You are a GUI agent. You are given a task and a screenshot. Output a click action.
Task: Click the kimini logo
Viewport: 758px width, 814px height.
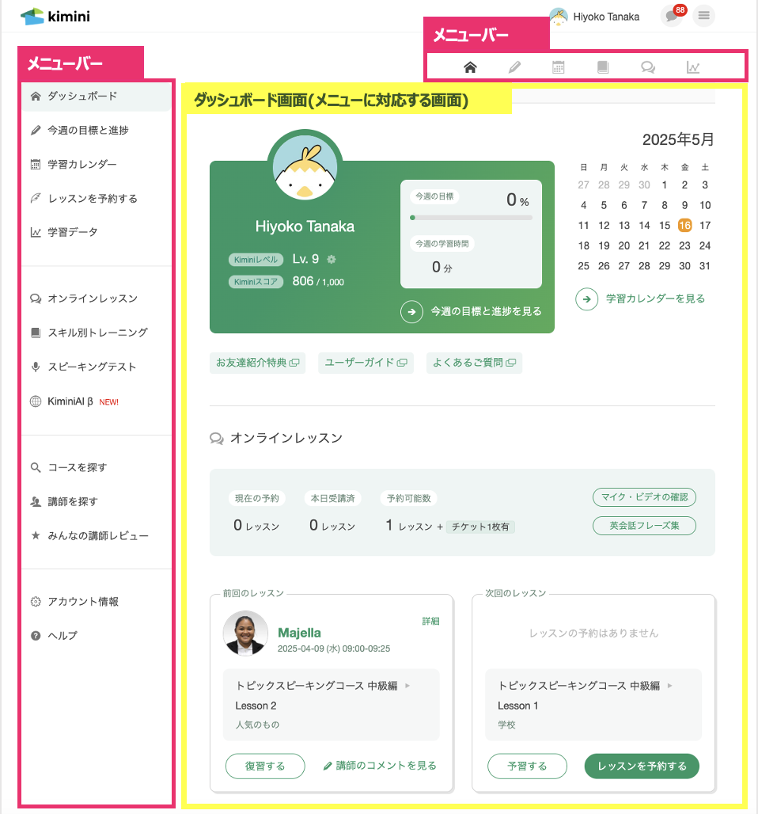click(55, 16)
